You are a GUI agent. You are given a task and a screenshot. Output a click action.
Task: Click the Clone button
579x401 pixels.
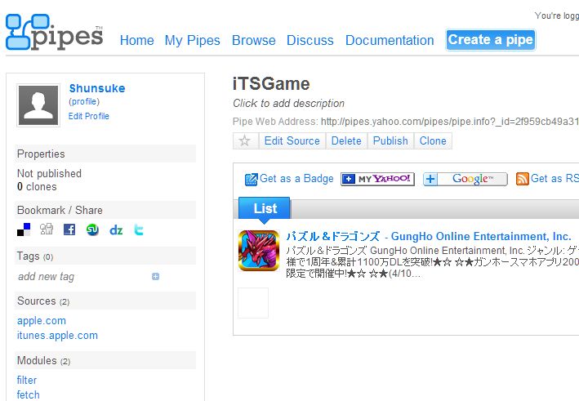tap(433, 140)
